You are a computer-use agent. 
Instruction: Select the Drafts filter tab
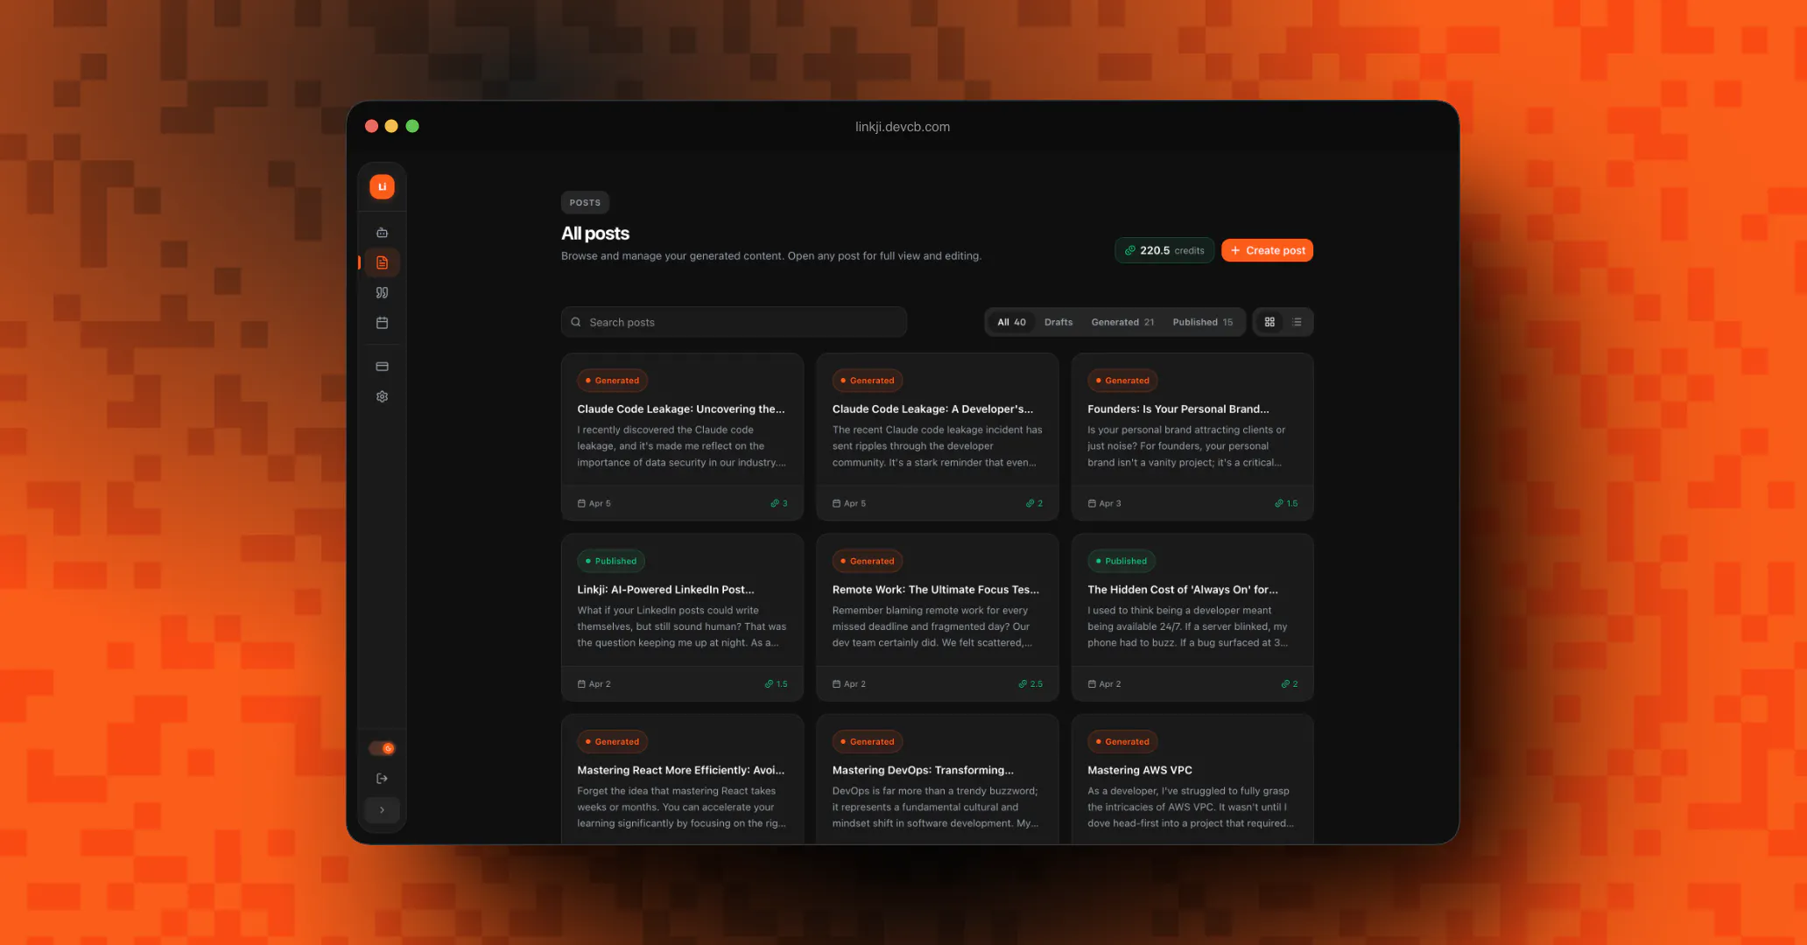point(1058,322)
